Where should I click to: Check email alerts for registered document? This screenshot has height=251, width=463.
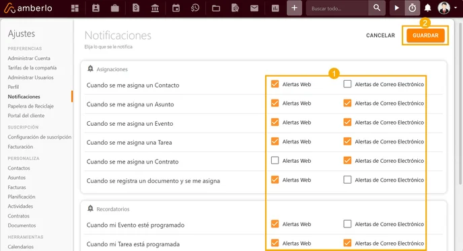click(347, 180)
